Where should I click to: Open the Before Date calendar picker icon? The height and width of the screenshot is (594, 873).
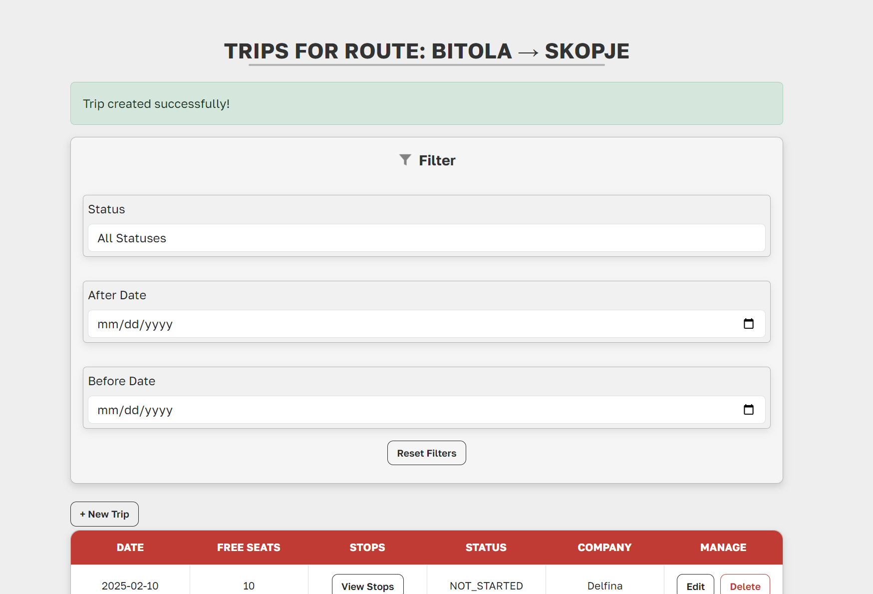point(748,410)
